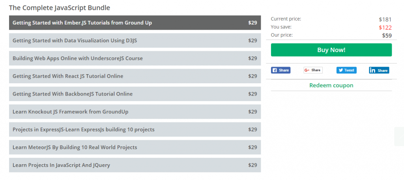Select the BackboneJS Tutorial Online course
Screen dimensions: 404x180
[135, 94]
